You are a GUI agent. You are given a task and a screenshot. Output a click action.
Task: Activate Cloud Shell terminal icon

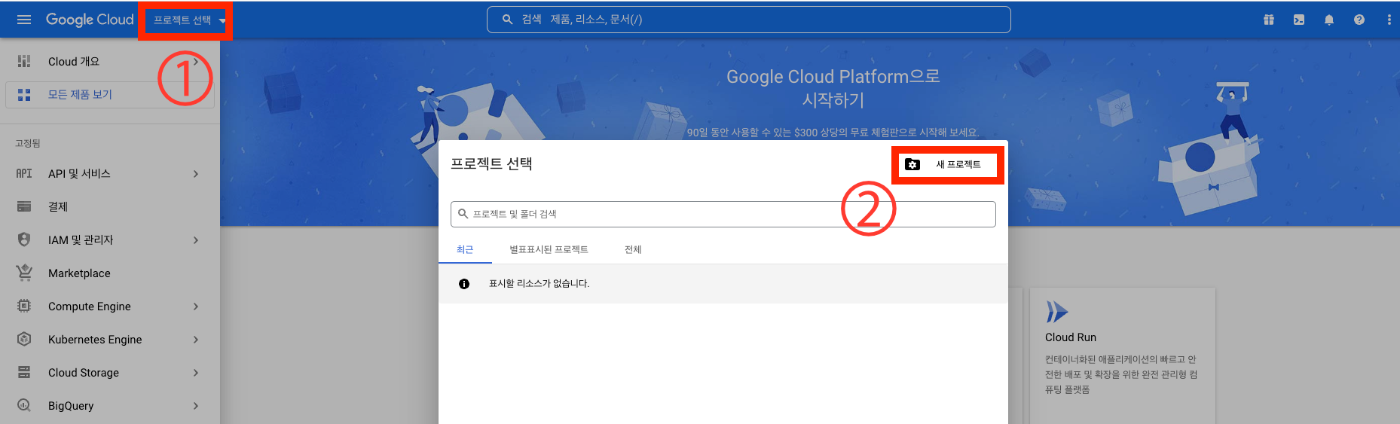(1299, 20)
